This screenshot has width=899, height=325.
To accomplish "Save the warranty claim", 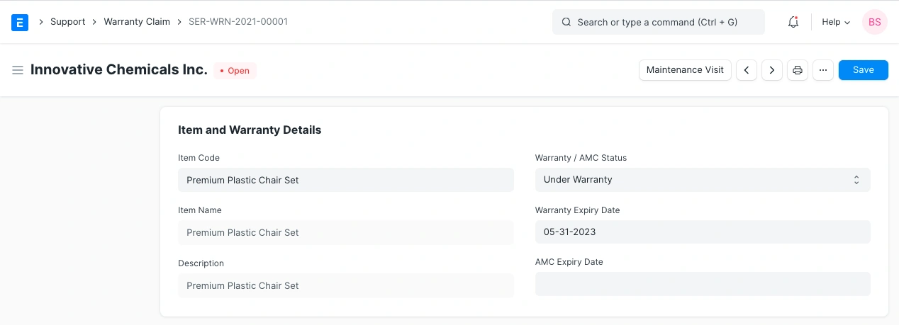I will (x=863, y=70).
